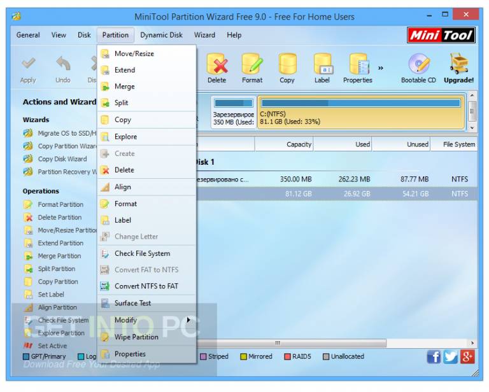
Task: Select Move/Resize in Partition menu
Action: [x=146, y=53]
